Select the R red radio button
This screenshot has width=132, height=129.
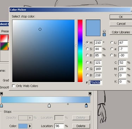(x=87, y=62)
